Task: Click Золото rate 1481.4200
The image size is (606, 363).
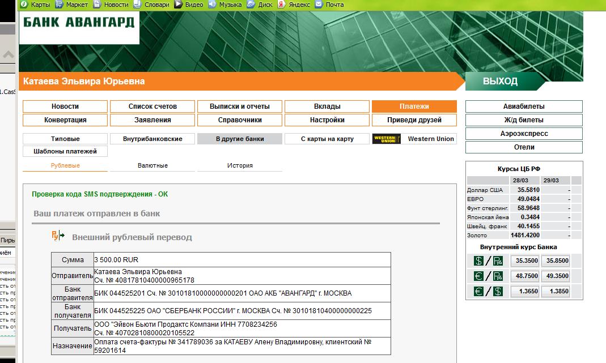Action: click(526, 235)
